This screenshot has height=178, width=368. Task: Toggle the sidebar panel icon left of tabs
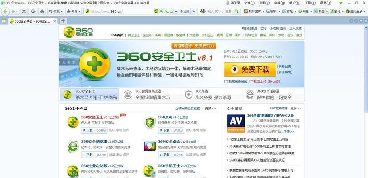point(4,21)
